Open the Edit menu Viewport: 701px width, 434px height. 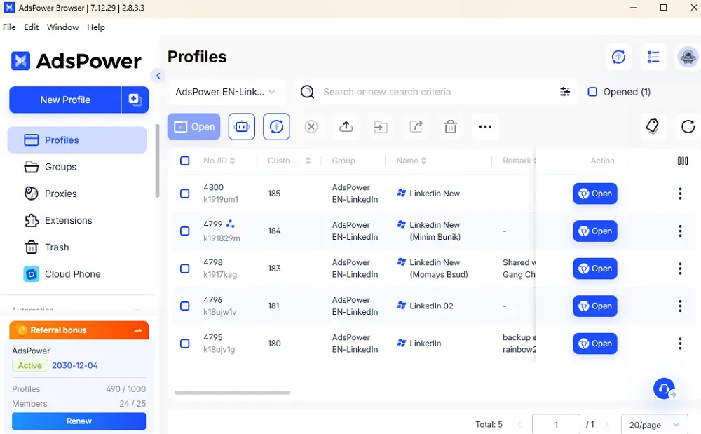coord(31,27)
